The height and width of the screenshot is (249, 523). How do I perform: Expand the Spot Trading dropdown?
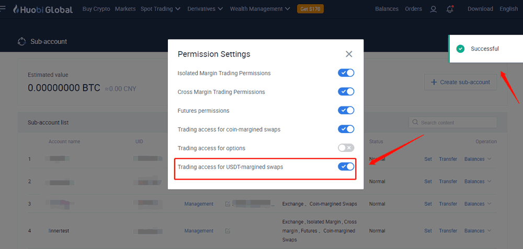pos(161,9)
